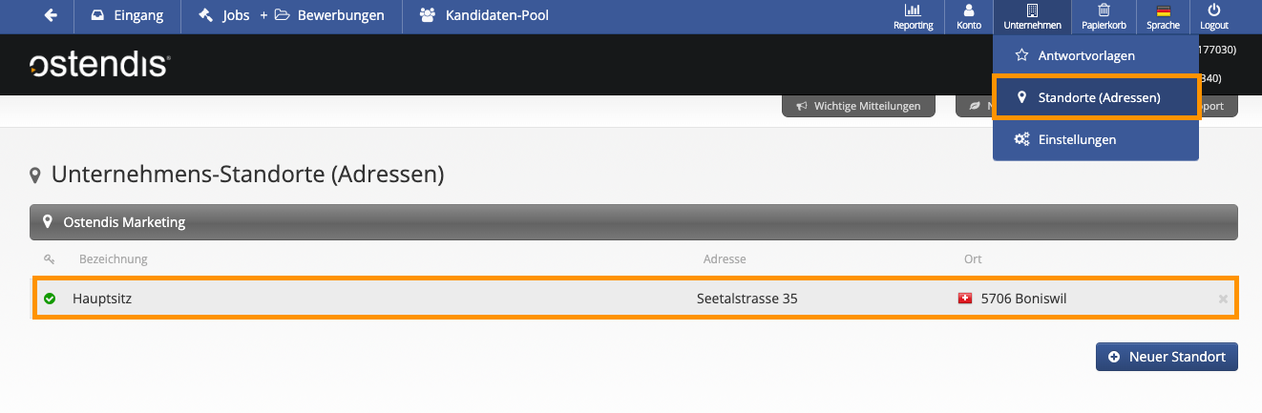Click the back arrow icon in navbar
The width and height of the screenshot is (1262, 413).
51,15
